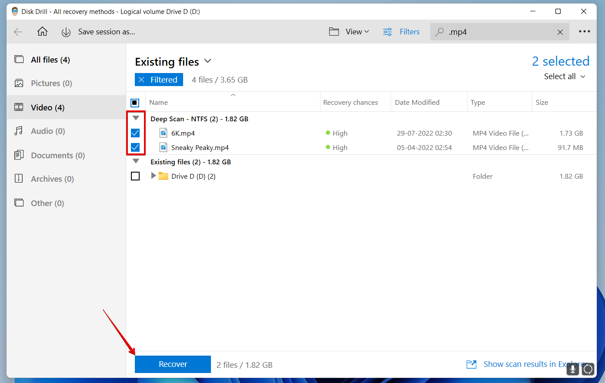
Task: Remove the Filtered tag via its X
Action: [x=141, y=80]
